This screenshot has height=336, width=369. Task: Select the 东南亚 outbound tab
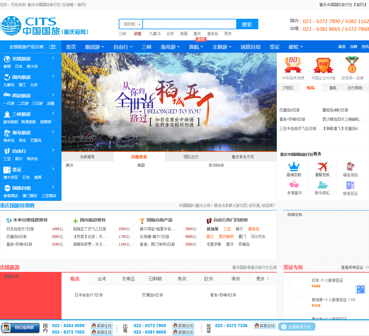(129, 279)
